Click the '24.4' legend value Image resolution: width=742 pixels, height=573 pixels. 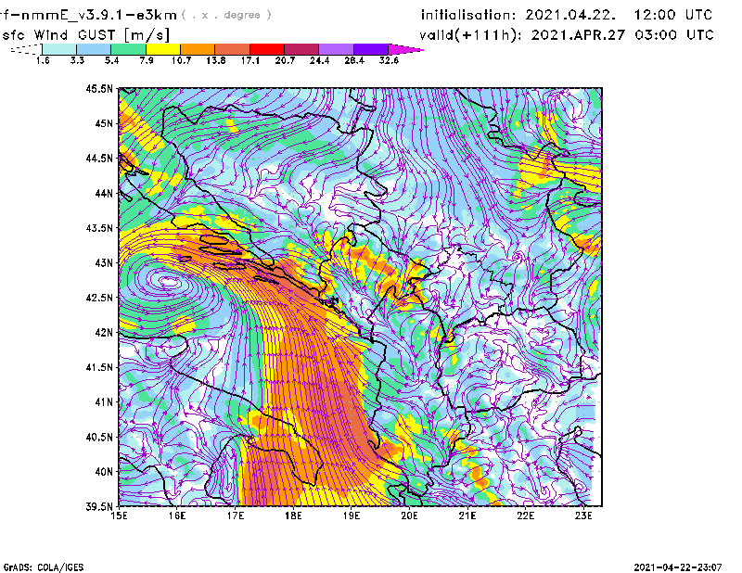319,60
